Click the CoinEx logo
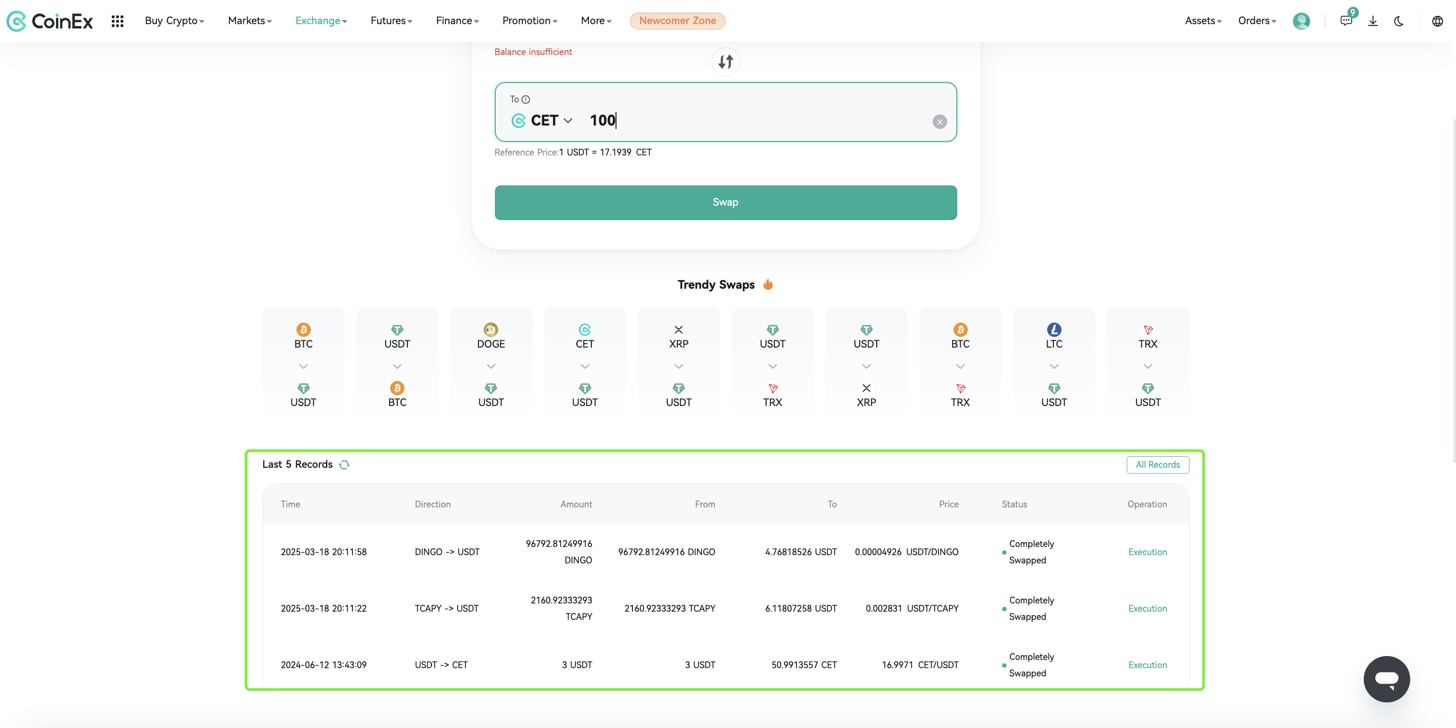Screen dimensions: 1456x728 coord(50,21)
